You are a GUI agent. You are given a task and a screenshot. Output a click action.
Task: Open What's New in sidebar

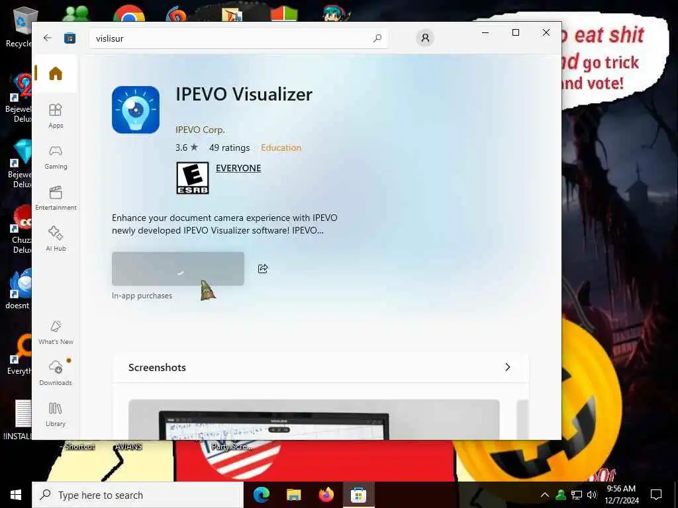(56, 333)
